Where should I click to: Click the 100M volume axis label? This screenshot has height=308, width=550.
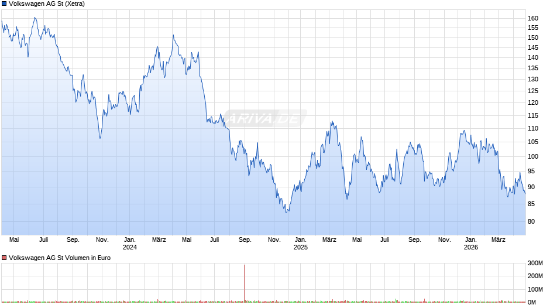pyautogui.click(x=535, y=289)
